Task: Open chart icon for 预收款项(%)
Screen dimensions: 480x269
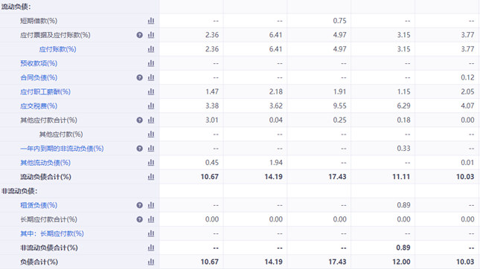Action: point(151,63)
